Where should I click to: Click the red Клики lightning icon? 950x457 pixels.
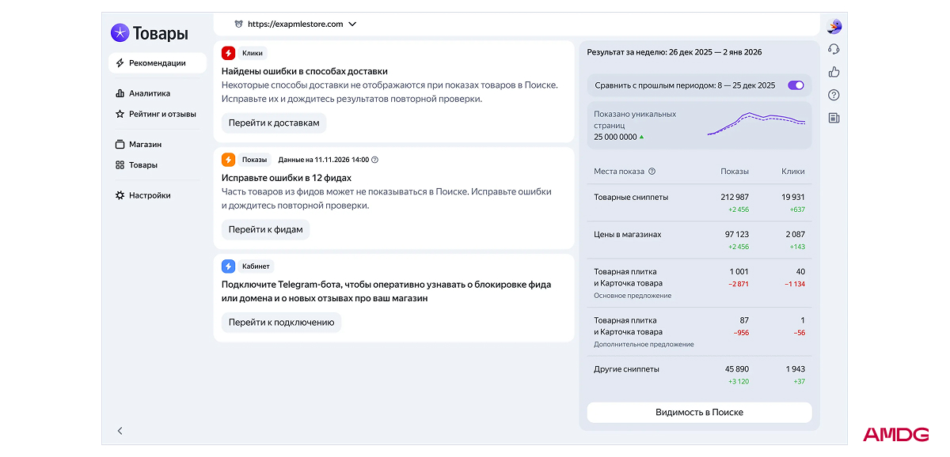point(228,53)
